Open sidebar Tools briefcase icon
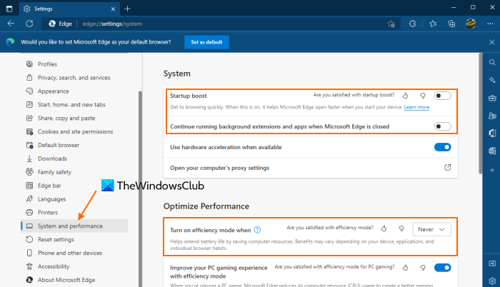Image resolution: width=500 pixels, height=287 pixels. click(492, 99)
